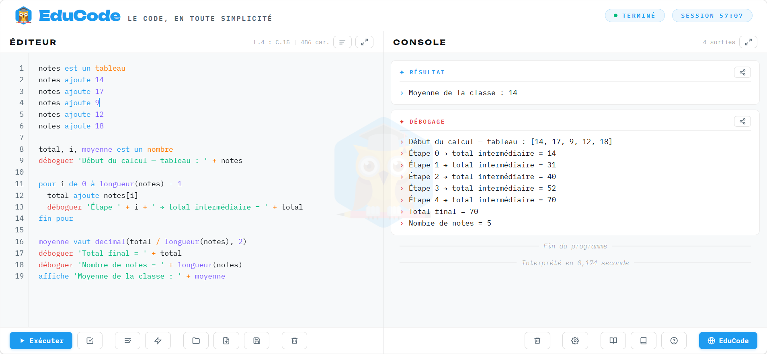The height and width of the screenshot is (354, 767).
Task: Share the Résultat output block
Action: pyautogui.click(x=742, y=72)
